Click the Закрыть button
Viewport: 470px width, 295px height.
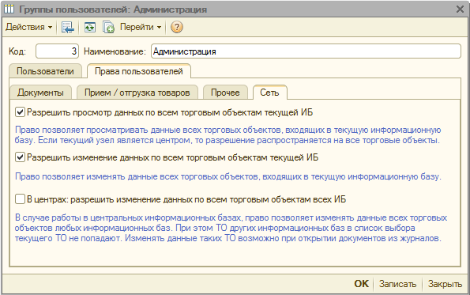(x=445, y=284)
